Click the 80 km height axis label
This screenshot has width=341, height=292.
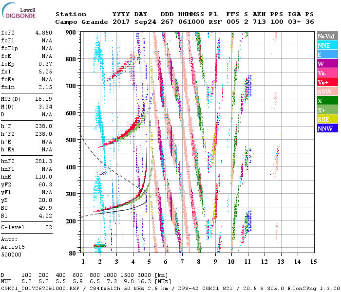[73, 253]
